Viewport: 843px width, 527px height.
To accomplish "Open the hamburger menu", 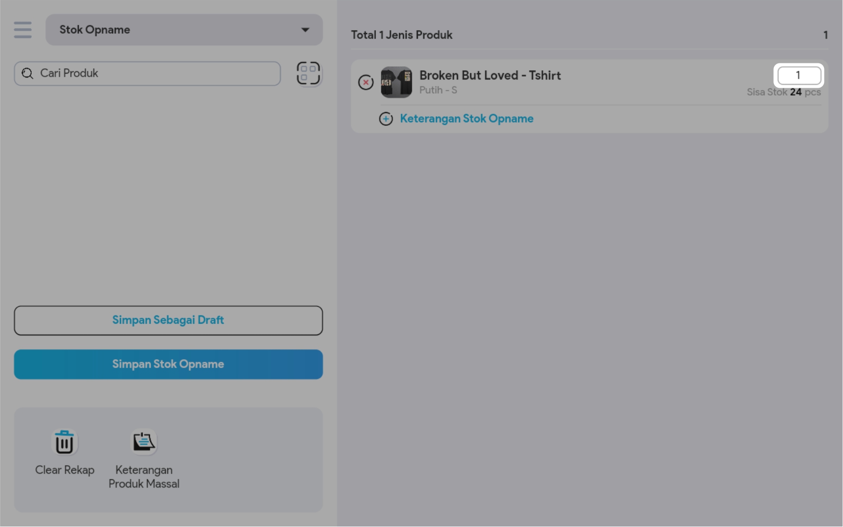I will 22,30.
